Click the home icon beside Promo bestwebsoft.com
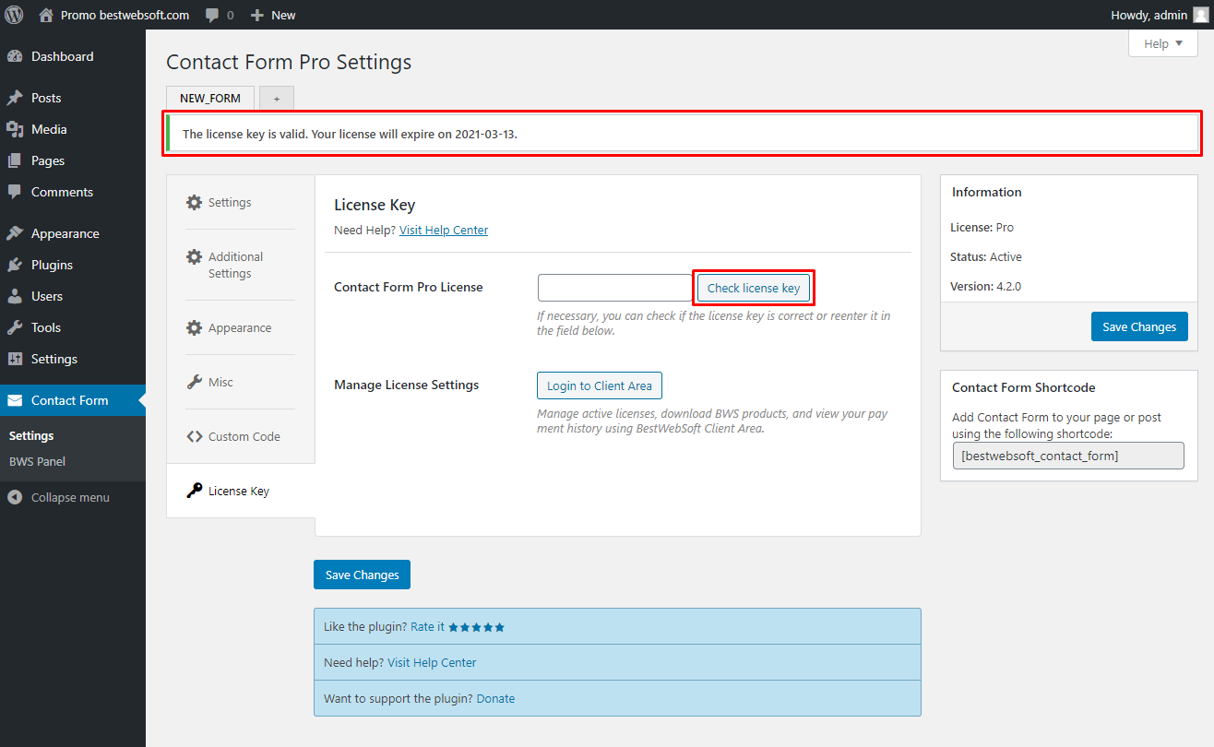Viewport: 1214px width, 747px height. [46, 15]
